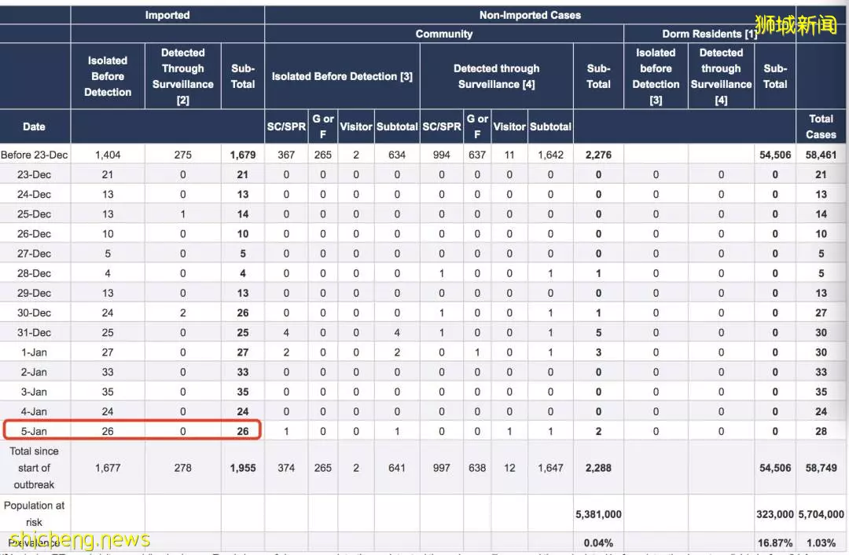Select the "5-Jan" date cell
Viewport: 849px width, 555px height.
click(x=34, y=431)
